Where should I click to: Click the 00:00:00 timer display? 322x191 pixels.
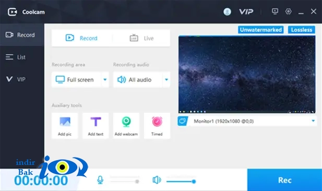(x=41, y=181)
